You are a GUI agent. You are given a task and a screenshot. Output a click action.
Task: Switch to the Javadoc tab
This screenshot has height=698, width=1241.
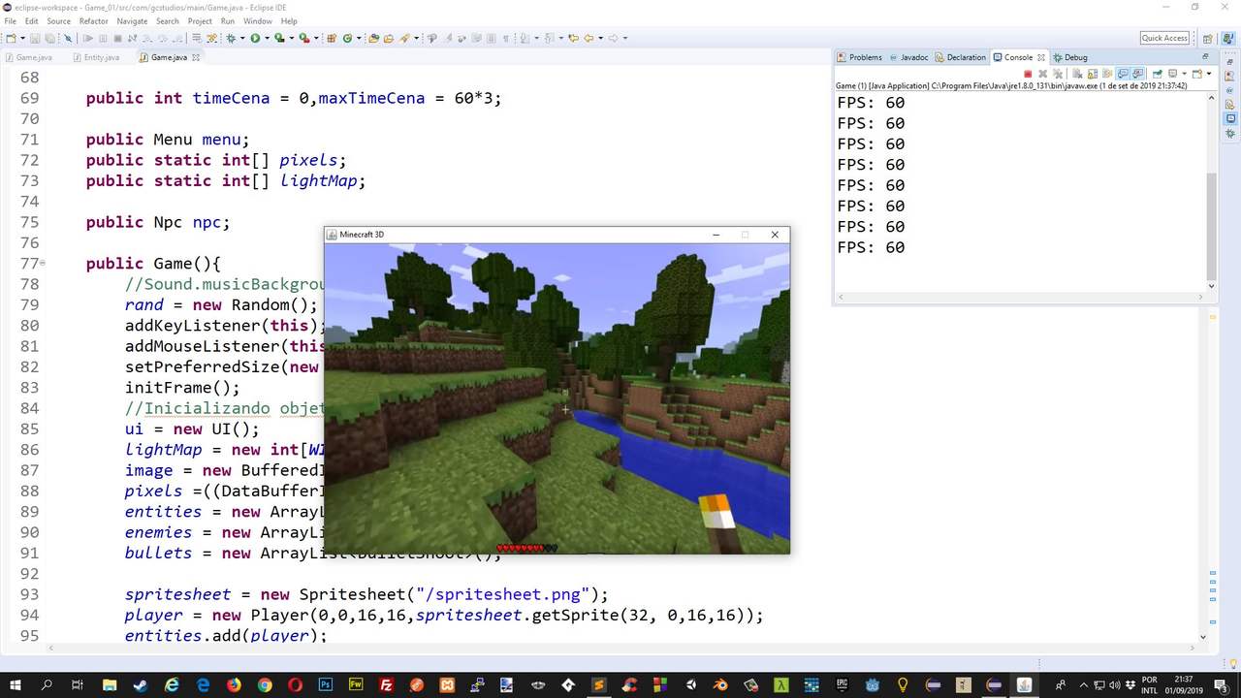pyautogui.click(x=908, y=57)
